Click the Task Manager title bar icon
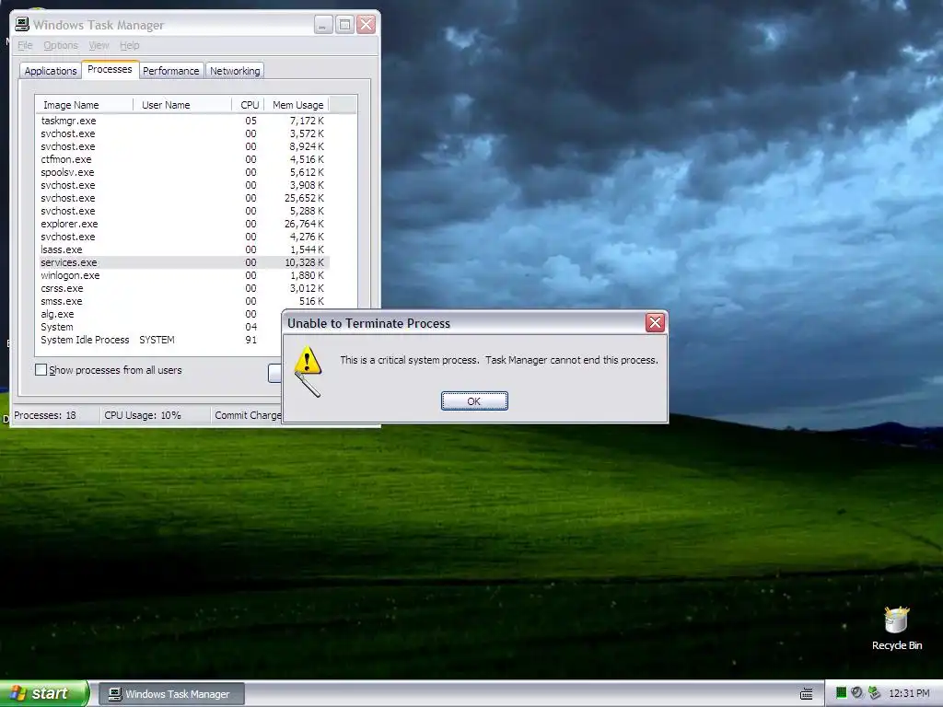This screenshot has height=707, width=943. pyautogui.click(x=22, y=25)
